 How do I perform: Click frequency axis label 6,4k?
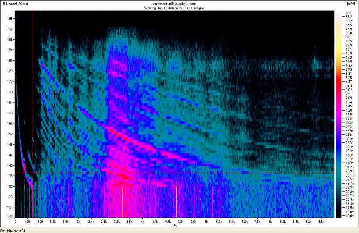219,222
